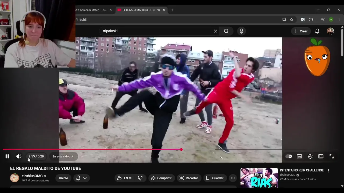Click install/cast icon in address bar

(x=284, y=20)
